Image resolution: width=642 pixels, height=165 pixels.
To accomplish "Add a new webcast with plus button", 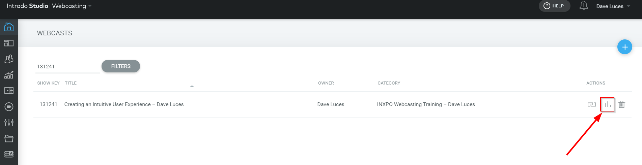I will click(x=624, y=47).
